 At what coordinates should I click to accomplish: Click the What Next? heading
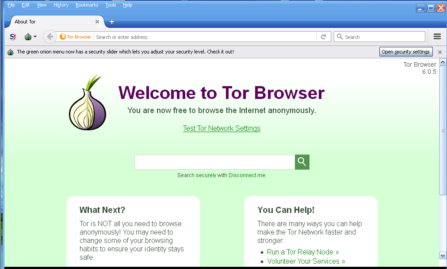pyautogui.click(x=102, y=210)
